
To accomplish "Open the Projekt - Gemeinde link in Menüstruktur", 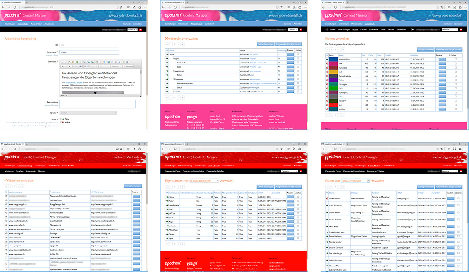I will click(257, 63).
